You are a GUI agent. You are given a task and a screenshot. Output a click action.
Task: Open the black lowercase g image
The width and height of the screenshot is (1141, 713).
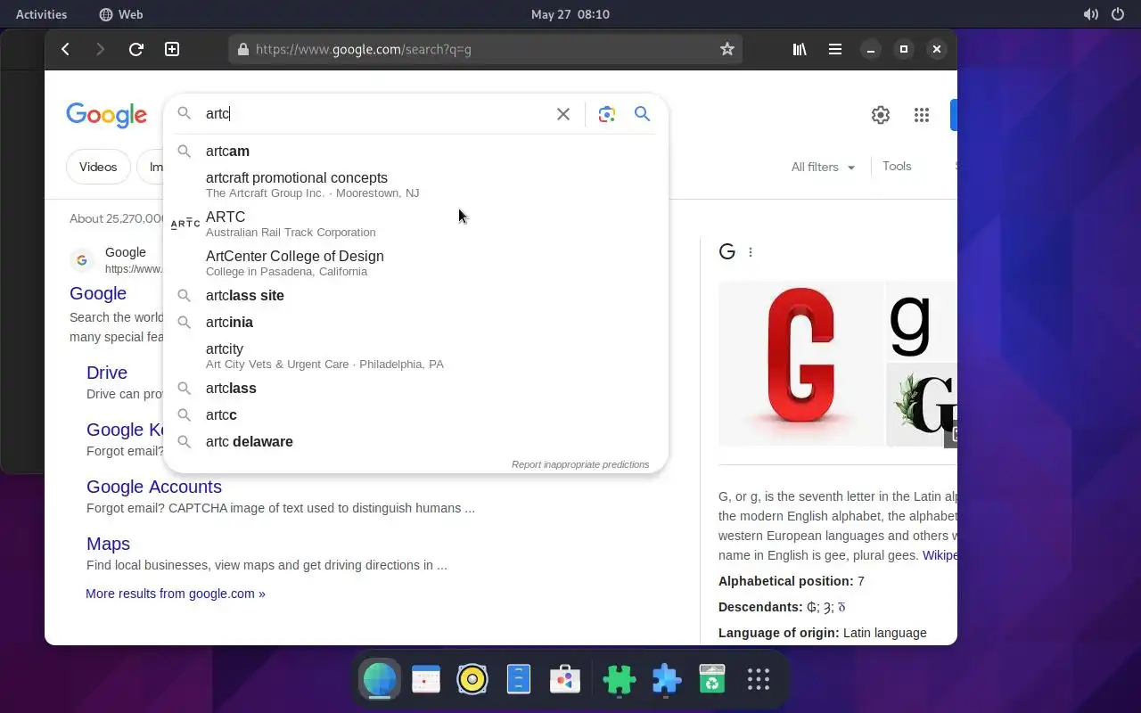pyautogui.click(x=922, y=321)
